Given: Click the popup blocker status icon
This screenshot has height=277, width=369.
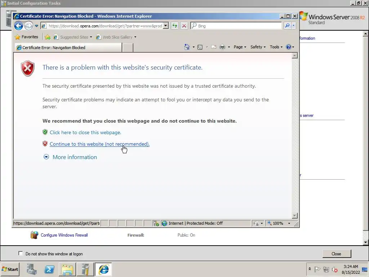Looking at the screenshot, I should 156,223.
